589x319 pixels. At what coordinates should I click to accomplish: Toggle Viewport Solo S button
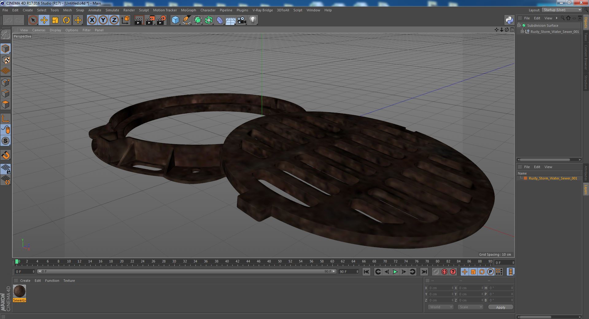(x=6, y=141)
